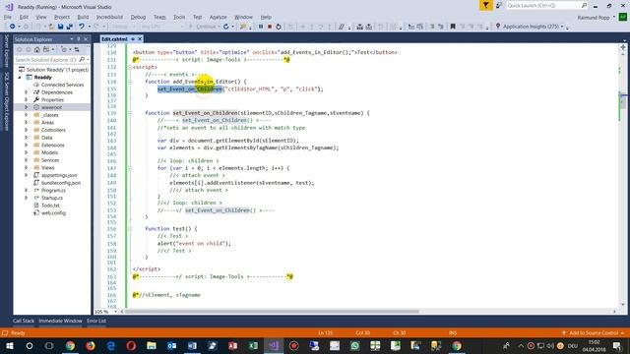Select web.config in Solution Explorer
This screenshot has width=630, height=354.
pyautogui.click(x=53, y=213)
